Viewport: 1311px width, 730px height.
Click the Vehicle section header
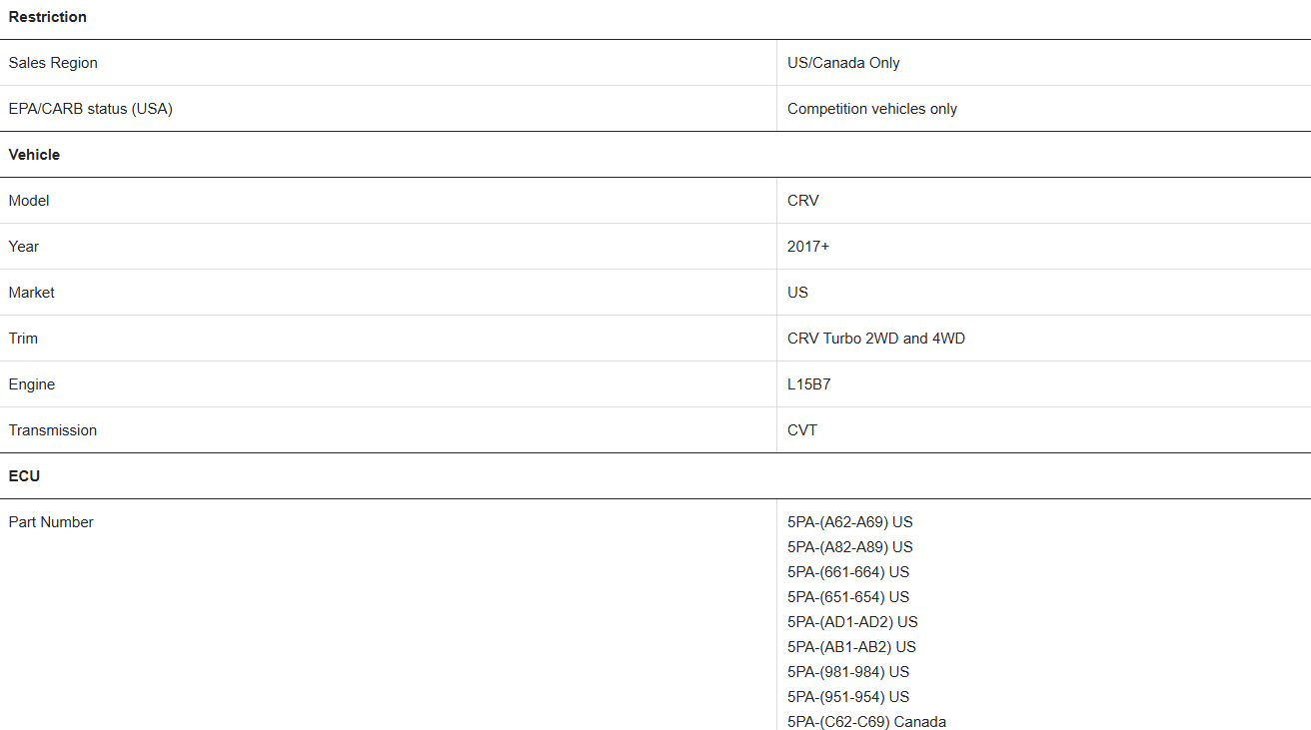click(x=34, y=155)
